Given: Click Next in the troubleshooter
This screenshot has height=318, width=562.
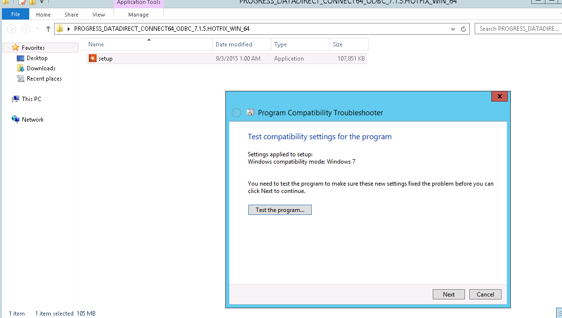Looking at the screenshot, I should point(448,295).
